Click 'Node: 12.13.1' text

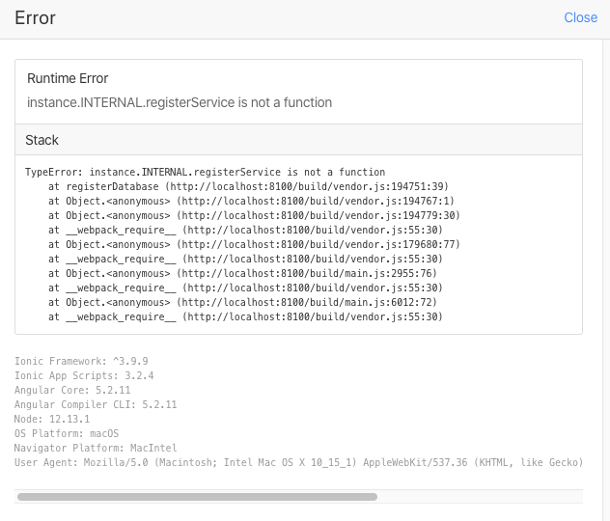pyautogui.click(x=52, y=419)
